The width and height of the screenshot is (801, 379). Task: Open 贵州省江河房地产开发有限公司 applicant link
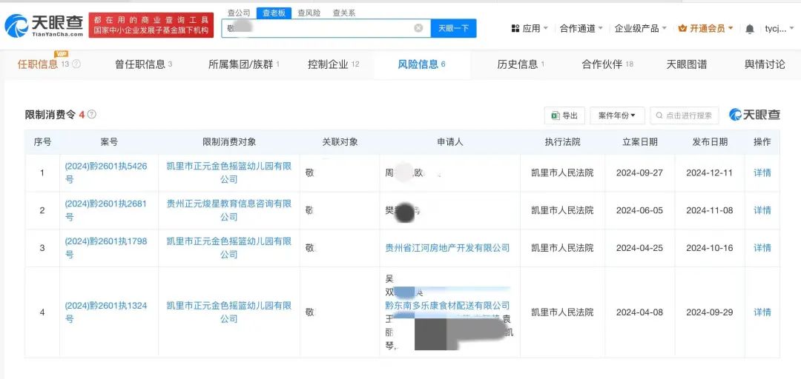coord(447,248)
